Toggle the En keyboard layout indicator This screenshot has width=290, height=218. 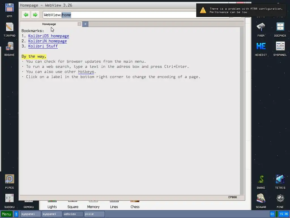(x=272, y=214)
